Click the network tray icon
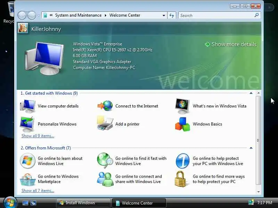This screenshot has height=208, width=278. (x=251, y=202)
